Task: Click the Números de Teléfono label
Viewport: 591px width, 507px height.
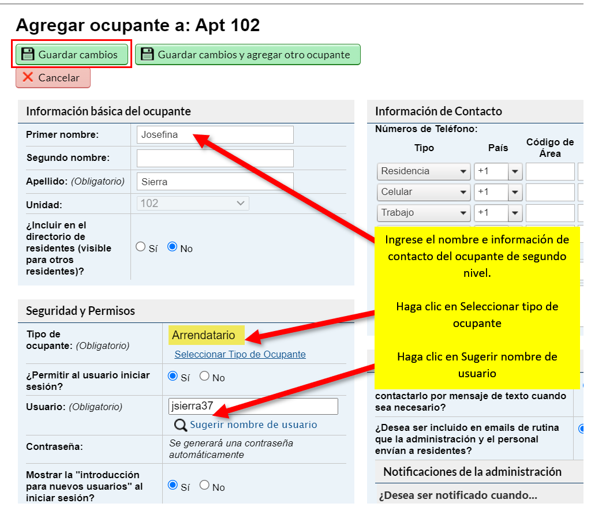Action: click(427, 129)
